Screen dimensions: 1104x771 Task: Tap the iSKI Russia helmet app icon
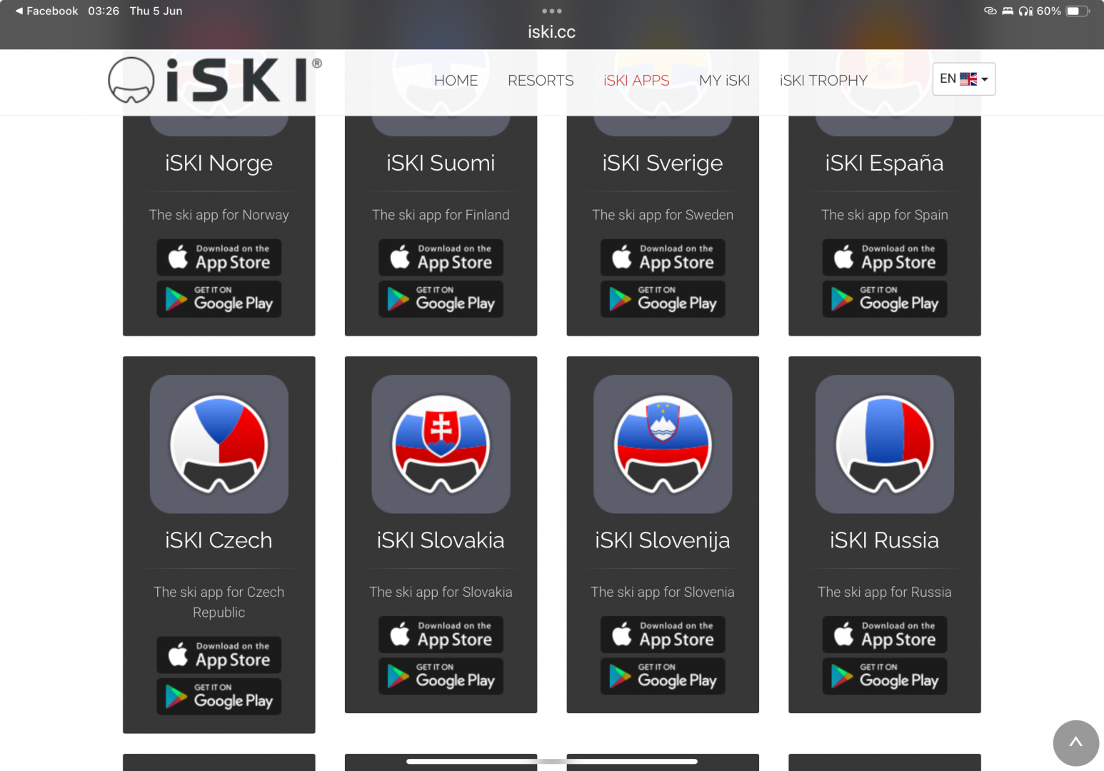coord(885,444)
